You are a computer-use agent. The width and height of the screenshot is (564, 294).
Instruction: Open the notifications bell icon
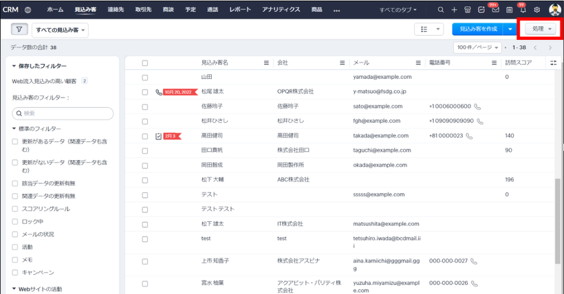tap(523, 10)
